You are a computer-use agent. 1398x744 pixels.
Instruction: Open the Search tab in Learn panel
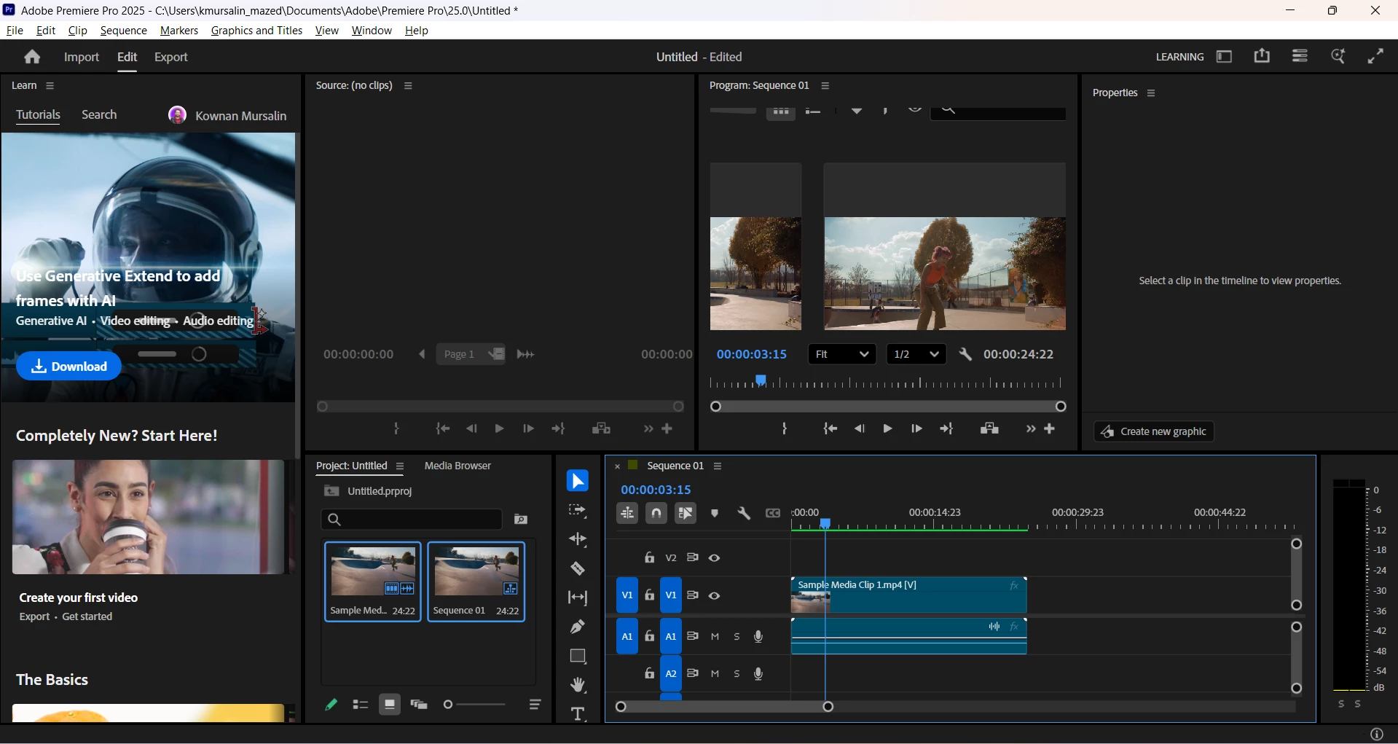(99, 115)
